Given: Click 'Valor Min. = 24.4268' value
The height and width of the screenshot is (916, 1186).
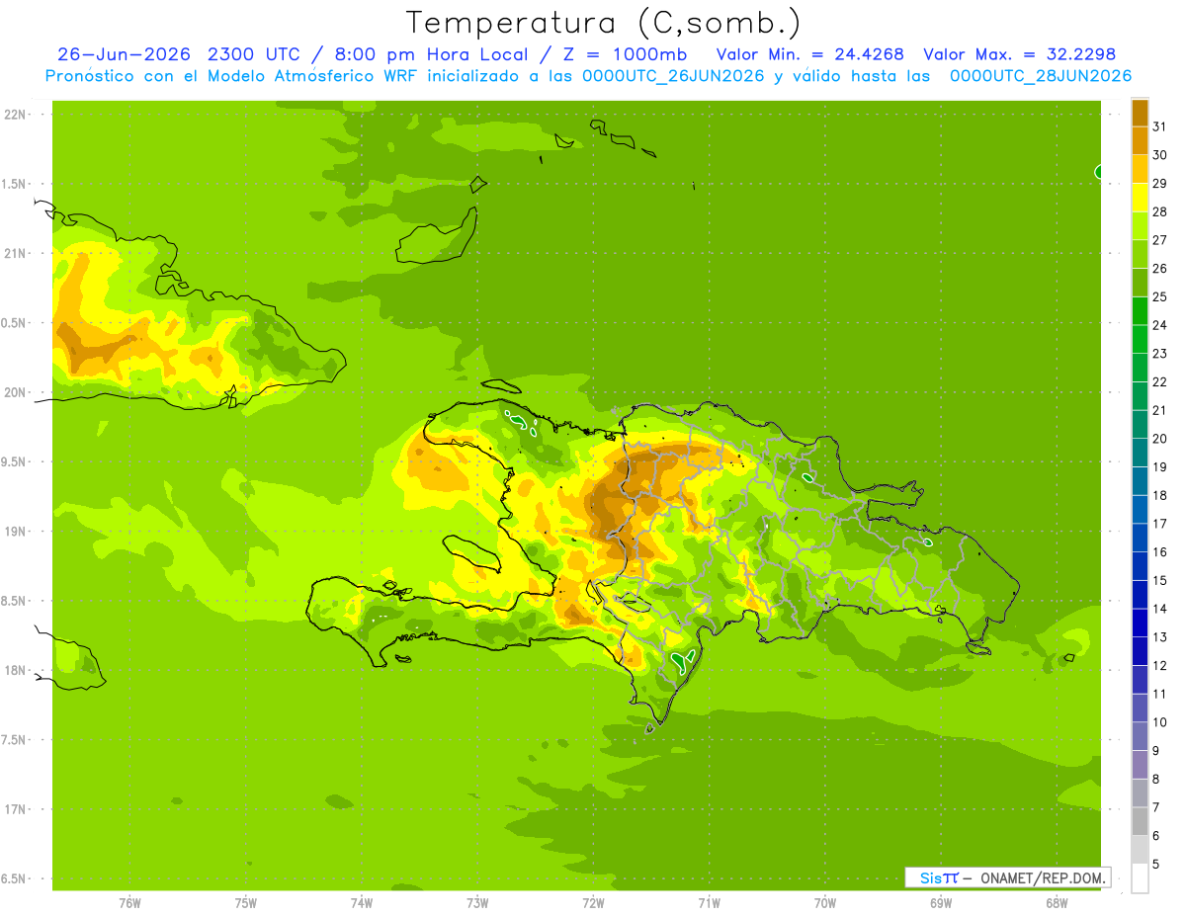Looking at the screenshot, I should 810,54.
